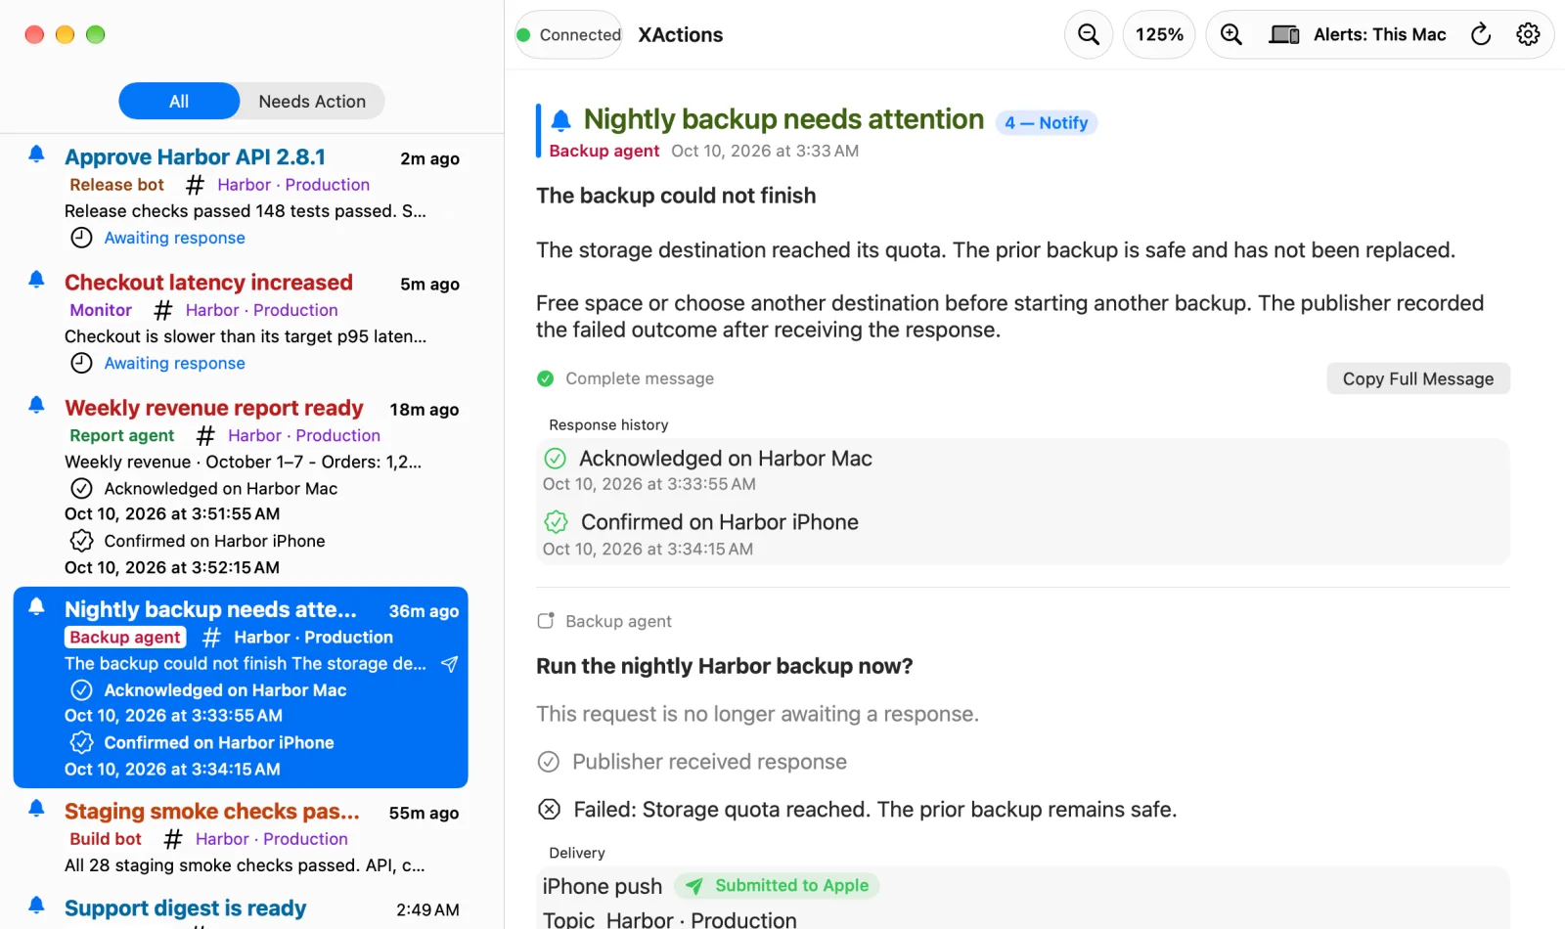Click the red Backup agent label under detail title
The width and height of the screenshot is (1565, 929).
point(604,152)
